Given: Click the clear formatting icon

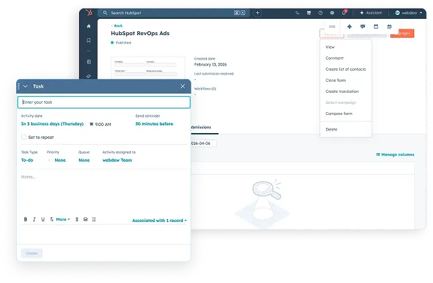Looking at the screenshot, I should 52,219.
